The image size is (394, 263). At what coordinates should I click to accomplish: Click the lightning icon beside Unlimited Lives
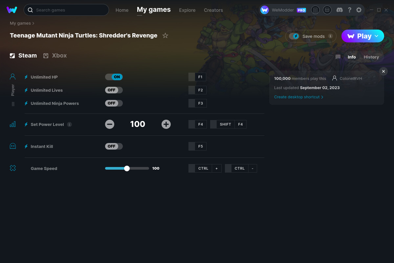click(26, 90)
